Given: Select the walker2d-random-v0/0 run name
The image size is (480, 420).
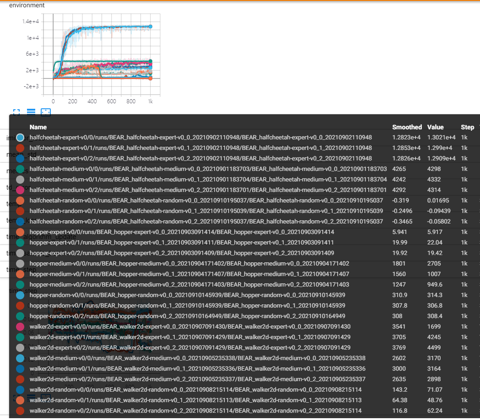Looking at the screenshot, I should tap(195, 390).
